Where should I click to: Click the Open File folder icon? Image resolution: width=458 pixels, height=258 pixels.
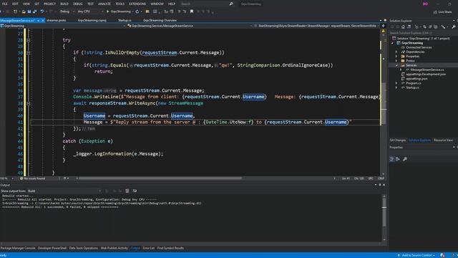(24, 11)
